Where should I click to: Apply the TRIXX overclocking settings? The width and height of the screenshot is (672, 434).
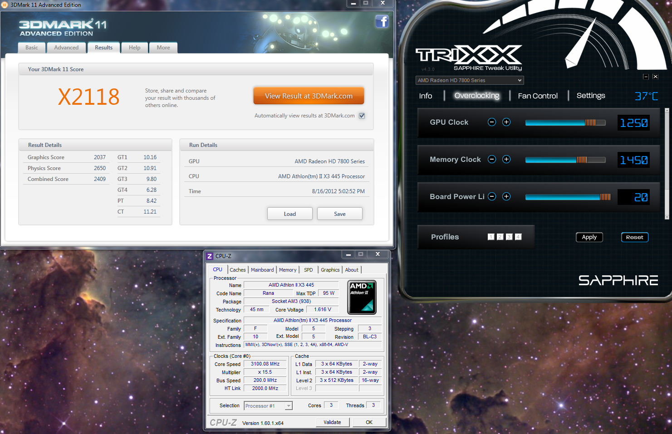point(589,237)
